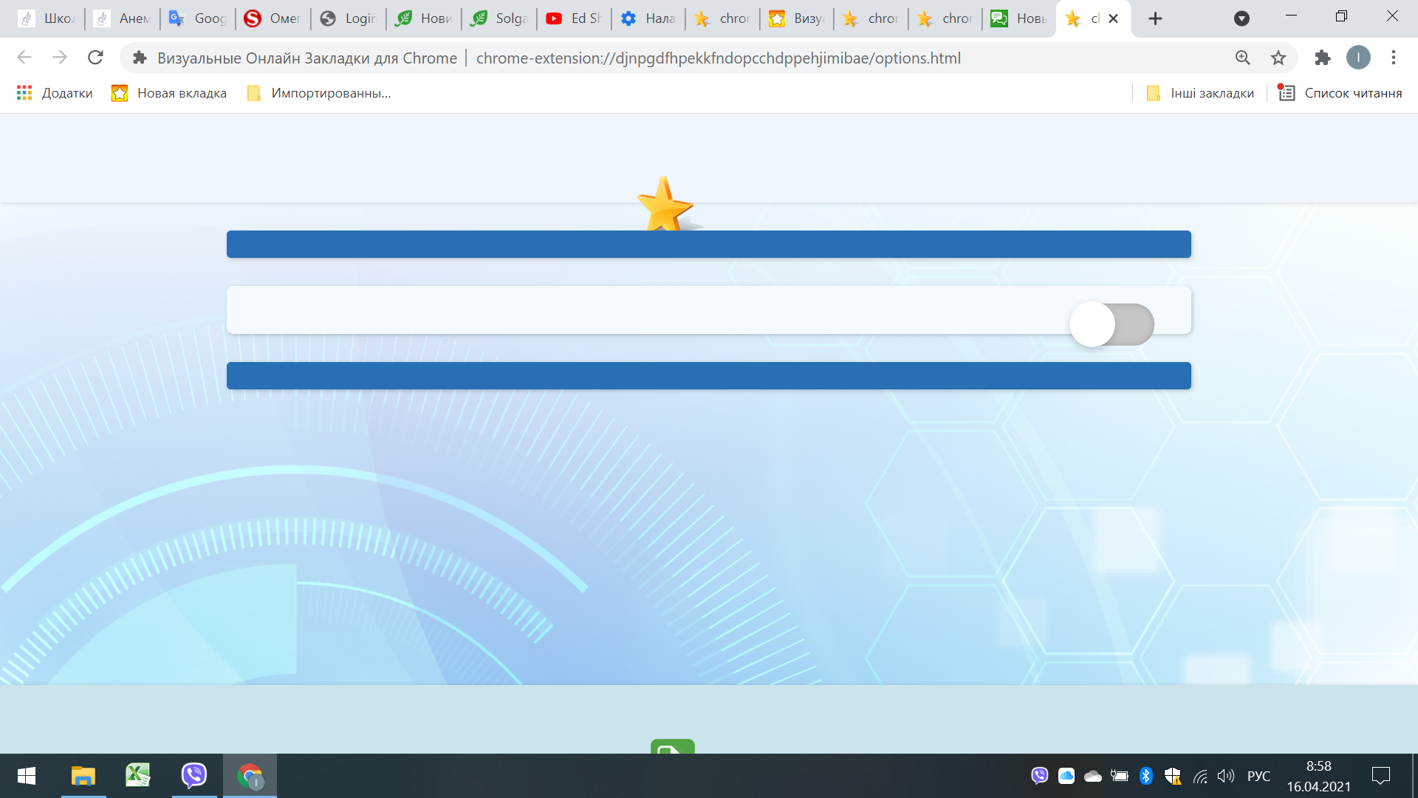1418x798 pixels.
Task: Open the tab search dropdown arrow
Action: pos(1241,18)
